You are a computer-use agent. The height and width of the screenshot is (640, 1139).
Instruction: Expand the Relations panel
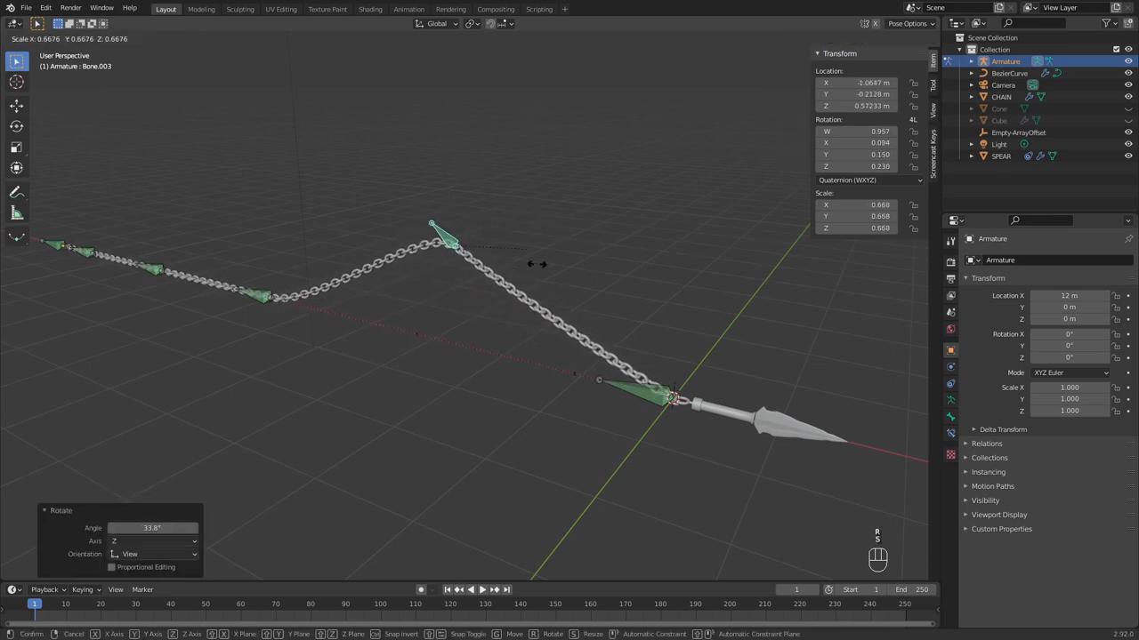986,444
